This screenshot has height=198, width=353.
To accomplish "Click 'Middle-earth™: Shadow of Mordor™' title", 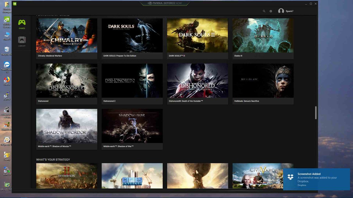I will tap(55, 146).
